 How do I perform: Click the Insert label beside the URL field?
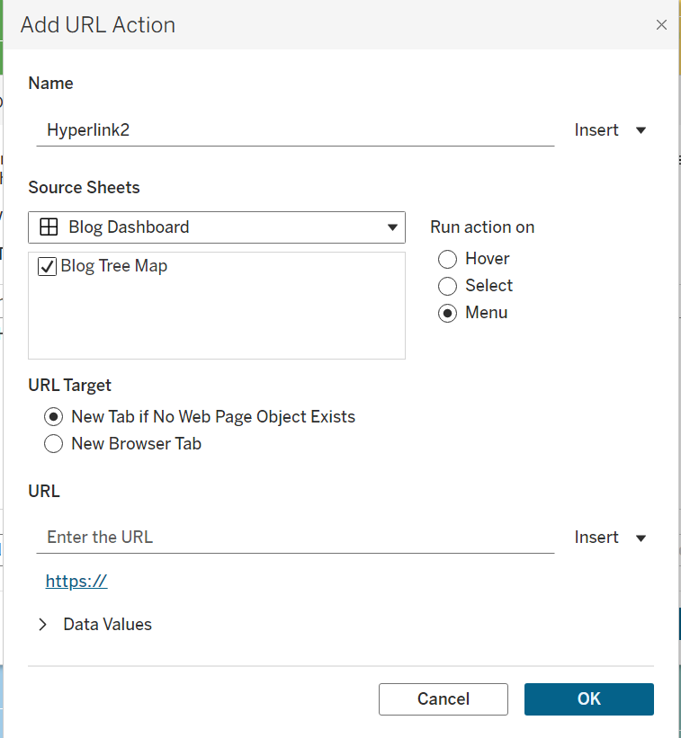596,538
